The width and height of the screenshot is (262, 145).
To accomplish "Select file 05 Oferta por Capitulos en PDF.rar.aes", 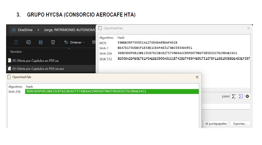I will pos(38,69).
